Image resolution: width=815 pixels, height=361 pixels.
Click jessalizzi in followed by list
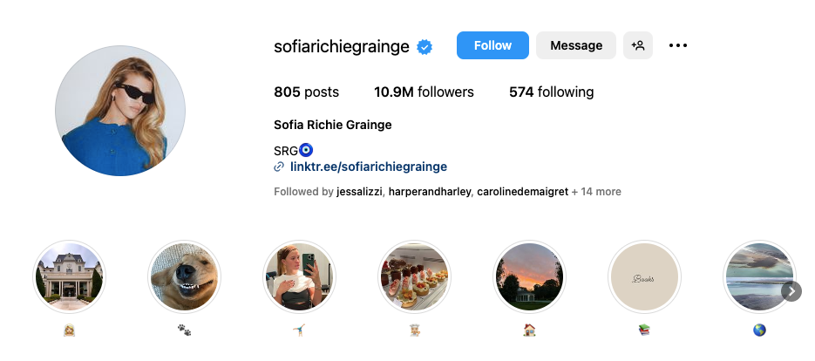point(360,191)
